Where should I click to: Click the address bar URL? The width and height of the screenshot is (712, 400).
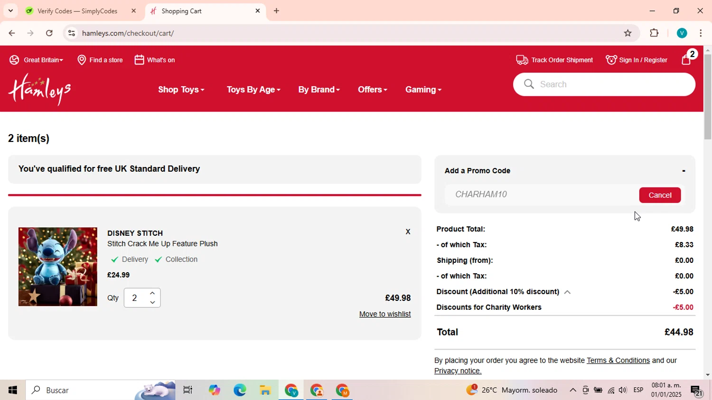point(128,33)
